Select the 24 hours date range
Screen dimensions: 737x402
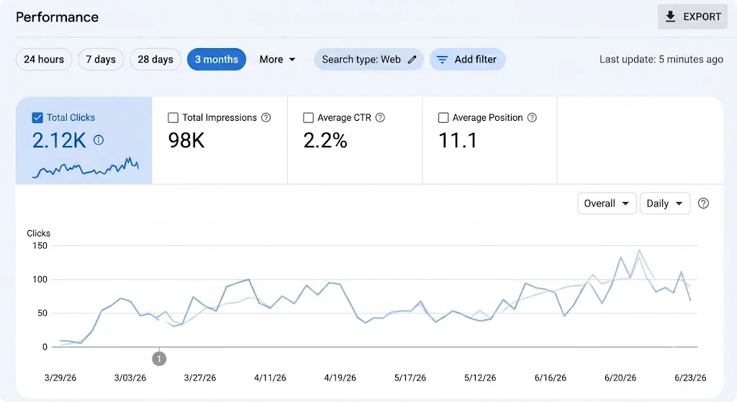(x=44, y=60)
